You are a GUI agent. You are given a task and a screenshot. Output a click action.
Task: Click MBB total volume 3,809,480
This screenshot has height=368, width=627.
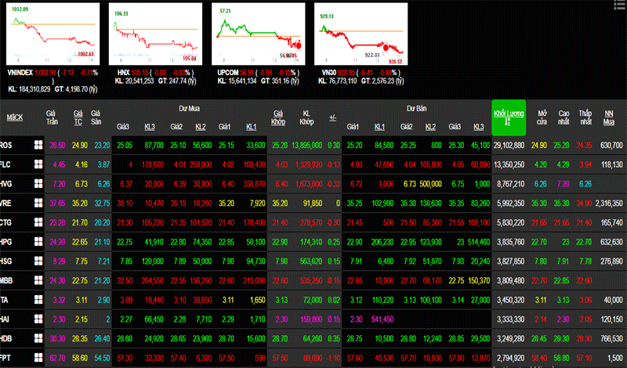(511, 280)
